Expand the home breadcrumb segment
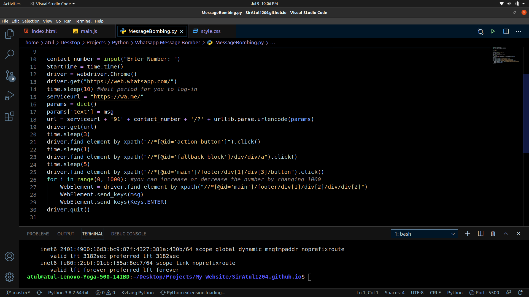Viewport: 529px width, 297px height. (32, 43)
